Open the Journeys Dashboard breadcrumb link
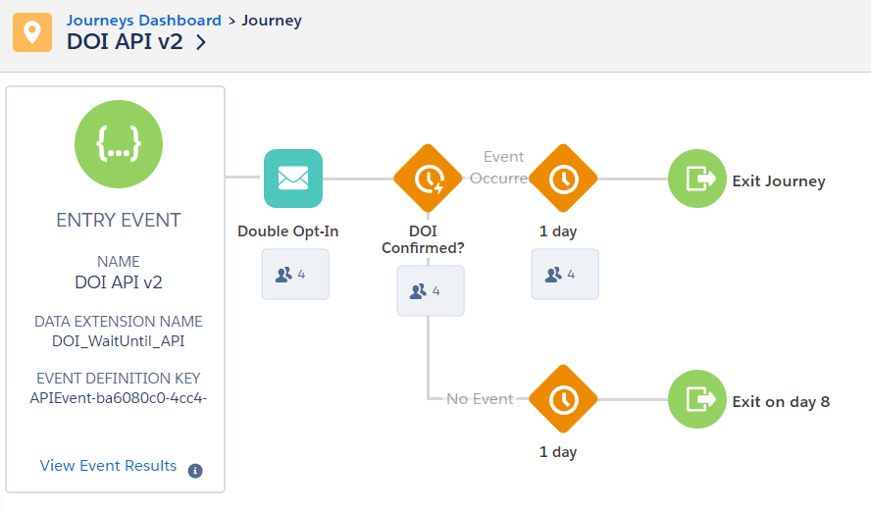 click(x=143, y=20)
